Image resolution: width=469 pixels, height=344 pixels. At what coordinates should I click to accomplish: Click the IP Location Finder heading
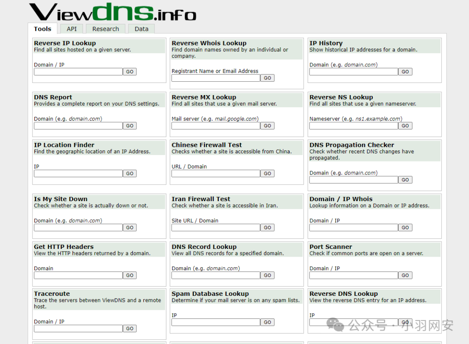coord(64,145)
